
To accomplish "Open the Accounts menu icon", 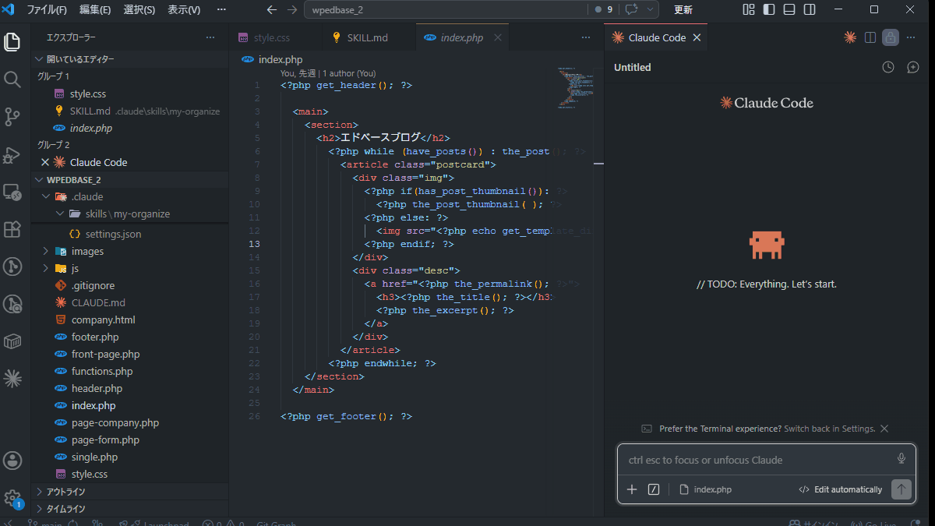I will click(x=12, y=461).
